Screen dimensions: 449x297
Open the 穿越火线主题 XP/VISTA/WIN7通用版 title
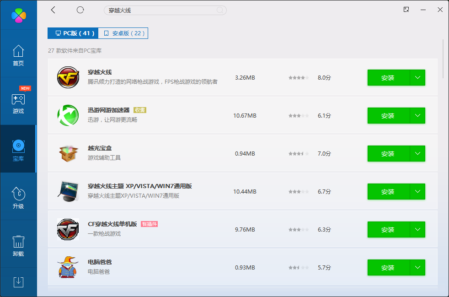click(x=140, y=186)
